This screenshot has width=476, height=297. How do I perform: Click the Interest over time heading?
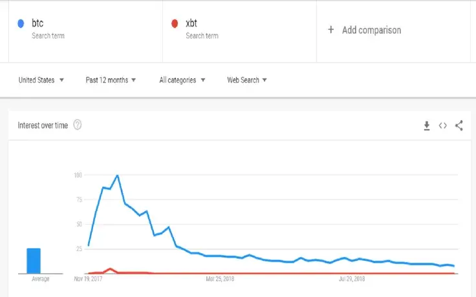coord(43,125)
